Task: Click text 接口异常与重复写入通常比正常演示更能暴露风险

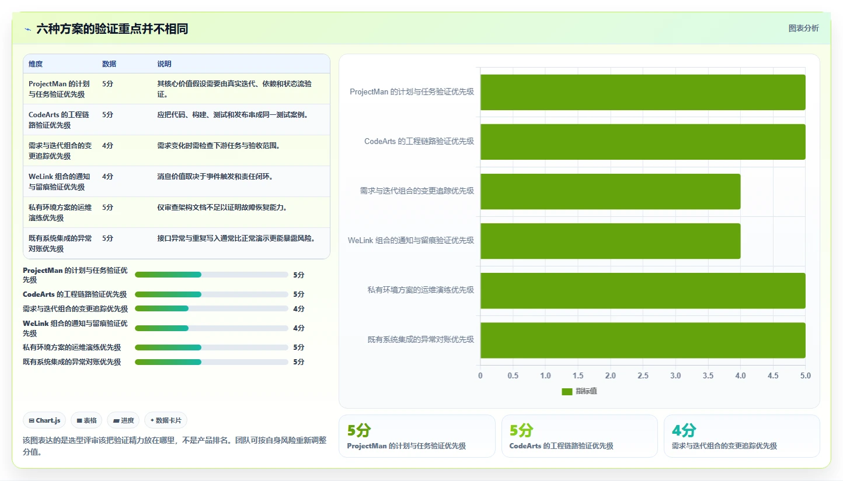Action: point(236,238)
